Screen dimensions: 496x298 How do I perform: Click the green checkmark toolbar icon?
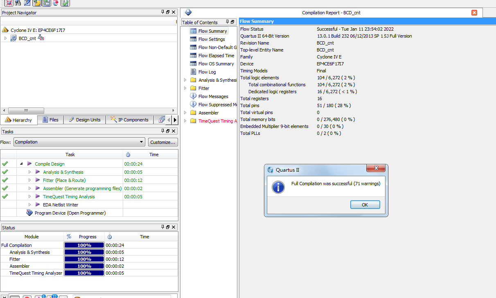(65, 3)
